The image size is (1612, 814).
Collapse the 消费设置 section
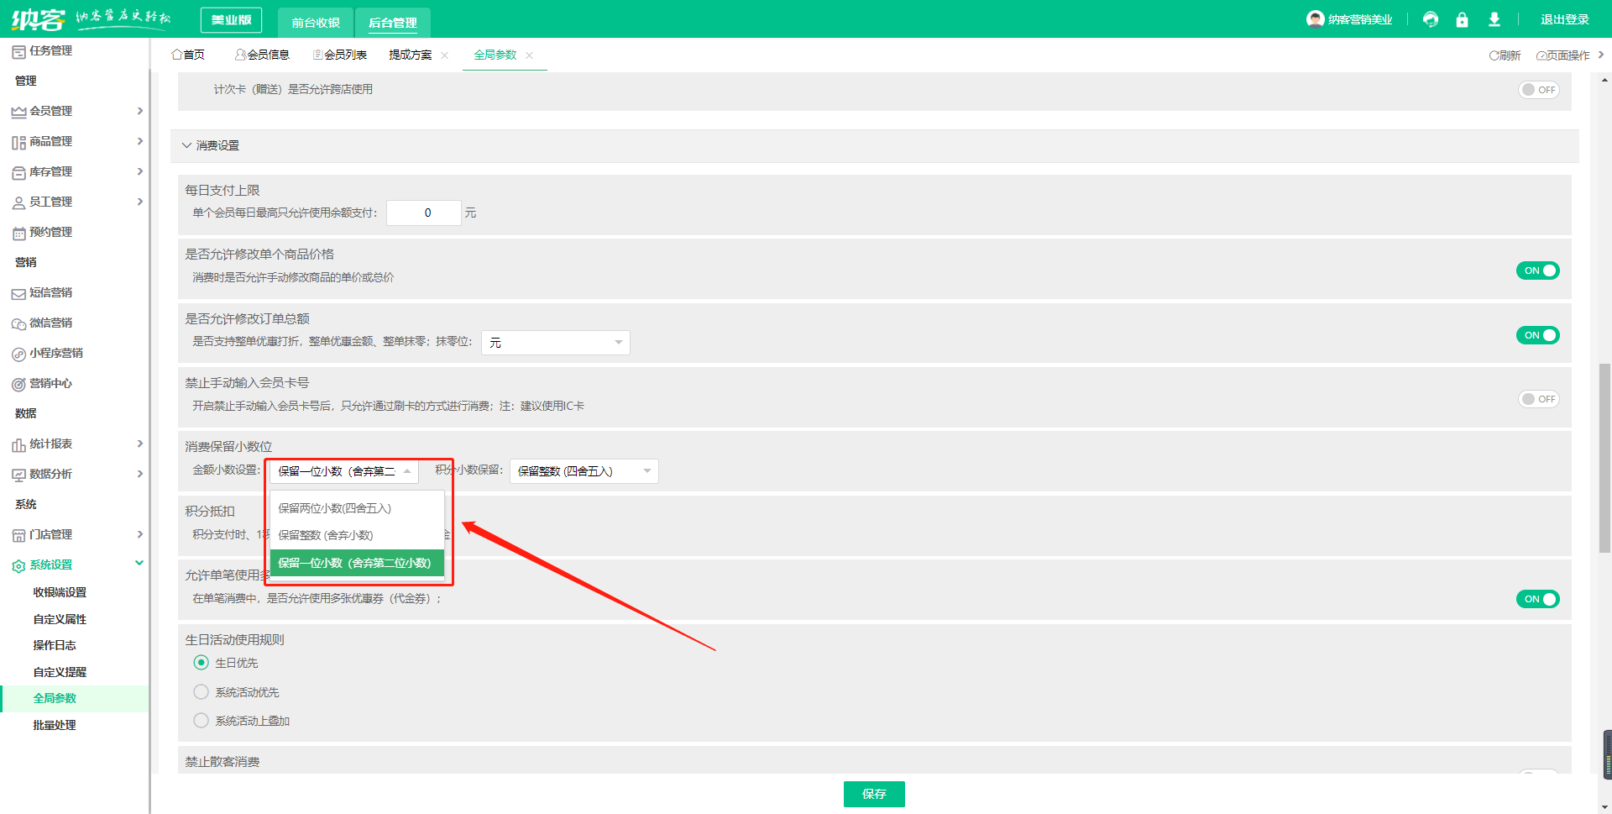pyautogui.click(x=186, y=145)
